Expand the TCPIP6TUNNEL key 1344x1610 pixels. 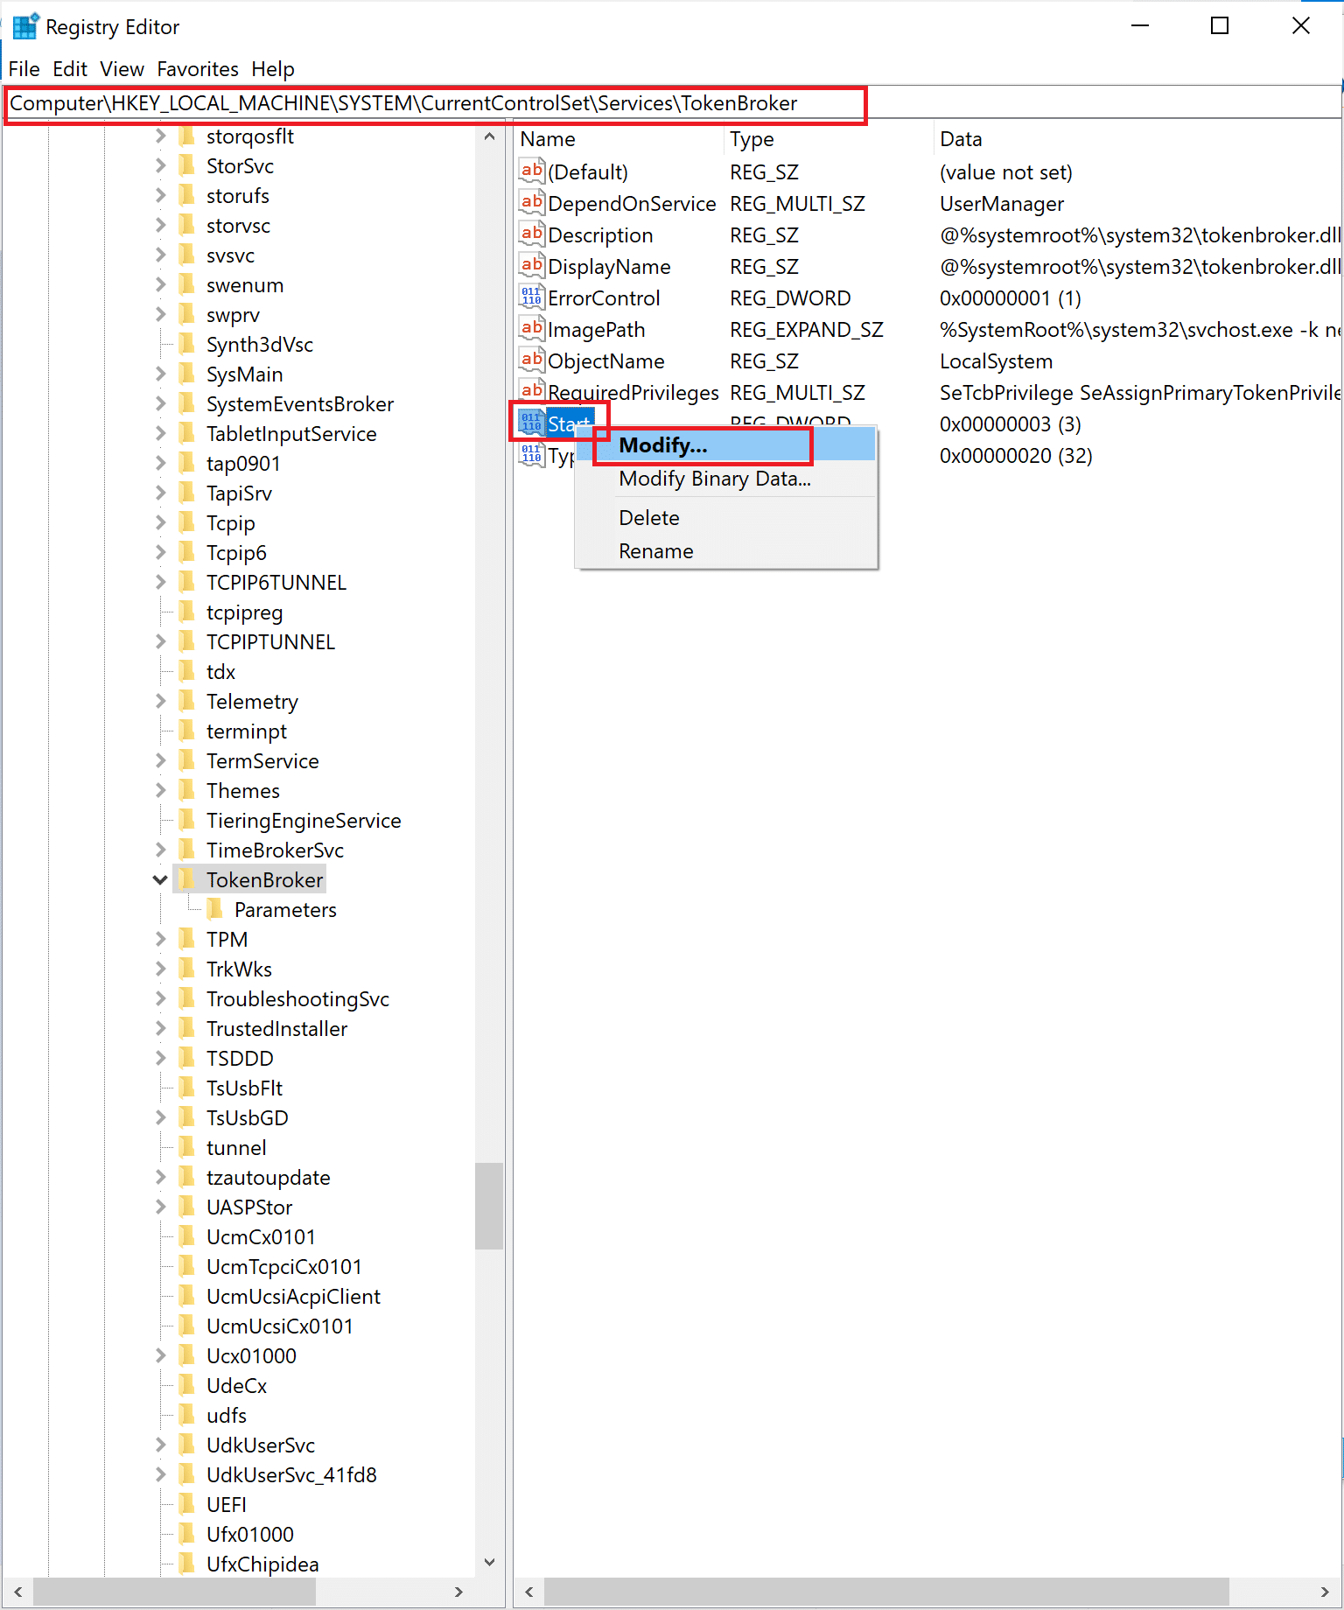click(x=160, y=582)
